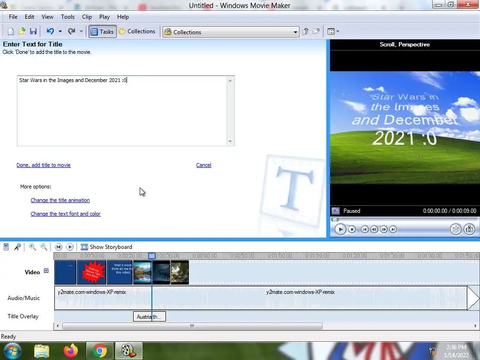Open the Play menu
Image resolution: width=480 pixels, height=360 pixels.
pos(105,17)
